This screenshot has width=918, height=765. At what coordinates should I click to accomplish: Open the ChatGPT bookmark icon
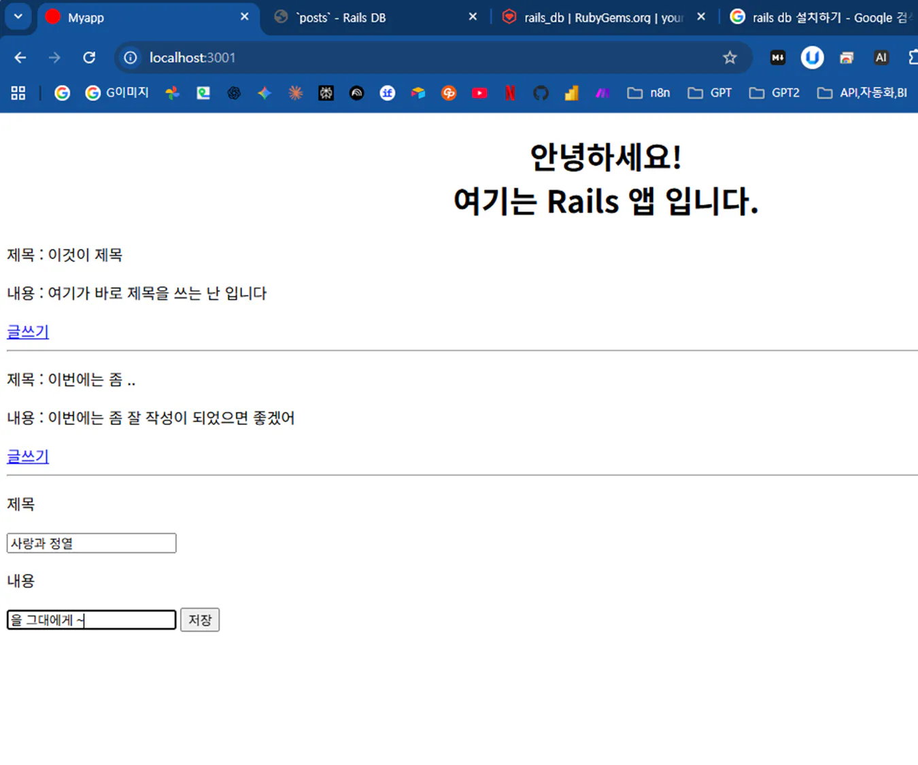(x=234, y=93)
